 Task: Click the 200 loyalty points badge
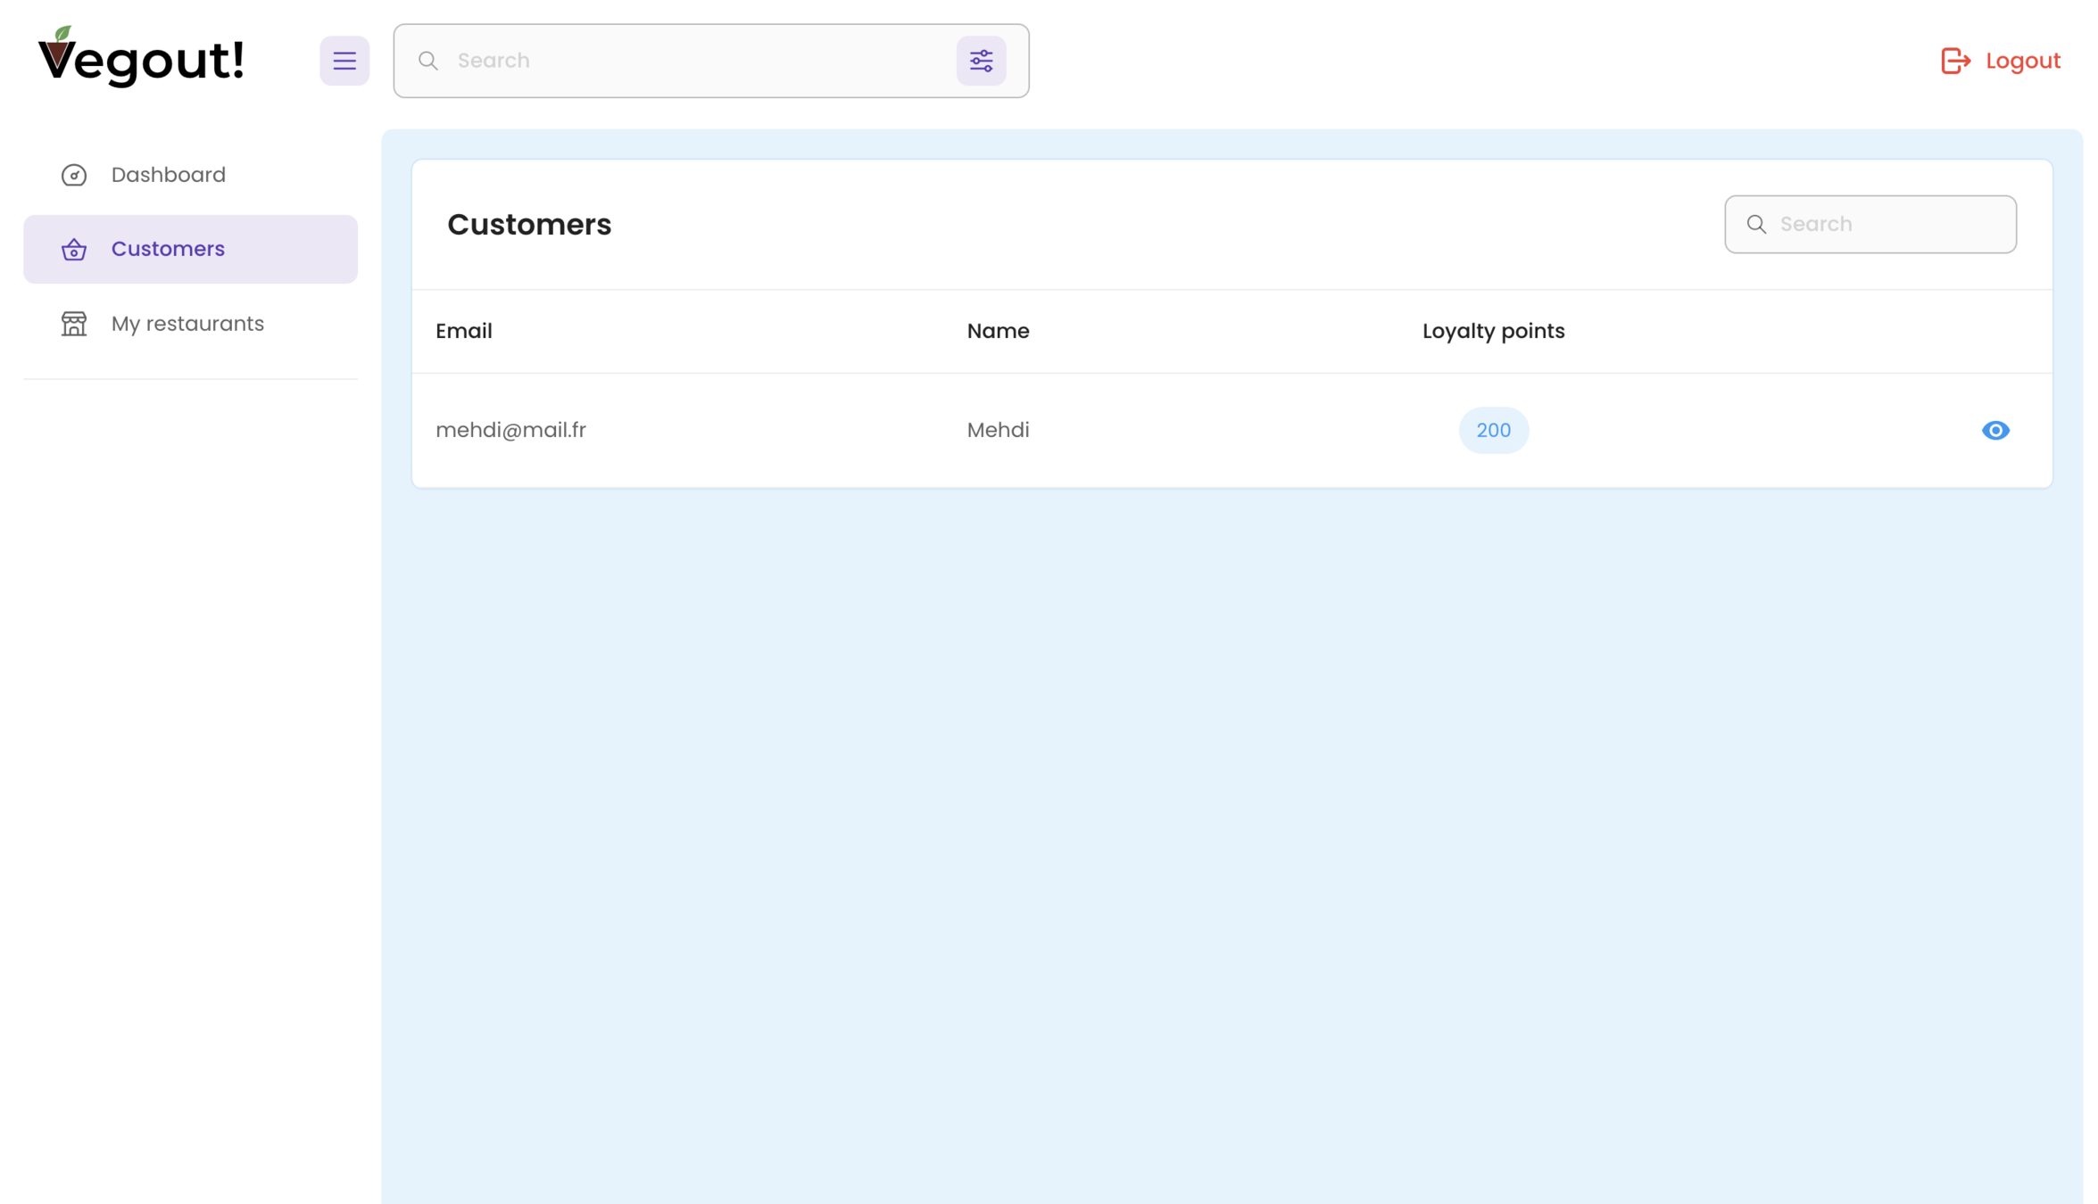click(x=1493, y=430)
